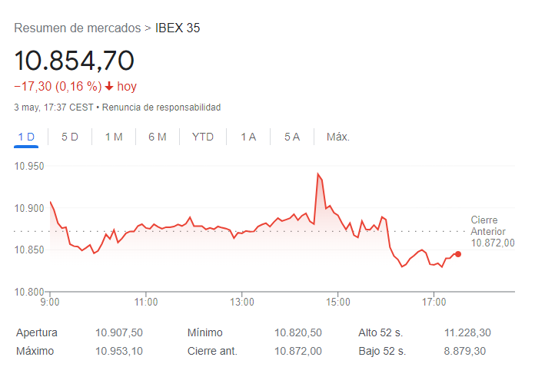535x367 pixels.
Task: Click the red down arrow icon
Action: coord(109,86)
